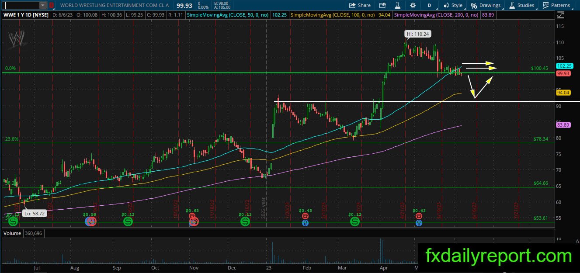Click the $64.66 Fibonacci price label

tap(541, 183)
